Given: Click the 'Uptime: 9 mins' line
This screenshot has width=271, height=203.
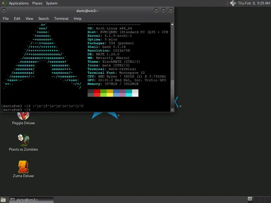Looking at the screenshot, I should click(x=102, y=39).
